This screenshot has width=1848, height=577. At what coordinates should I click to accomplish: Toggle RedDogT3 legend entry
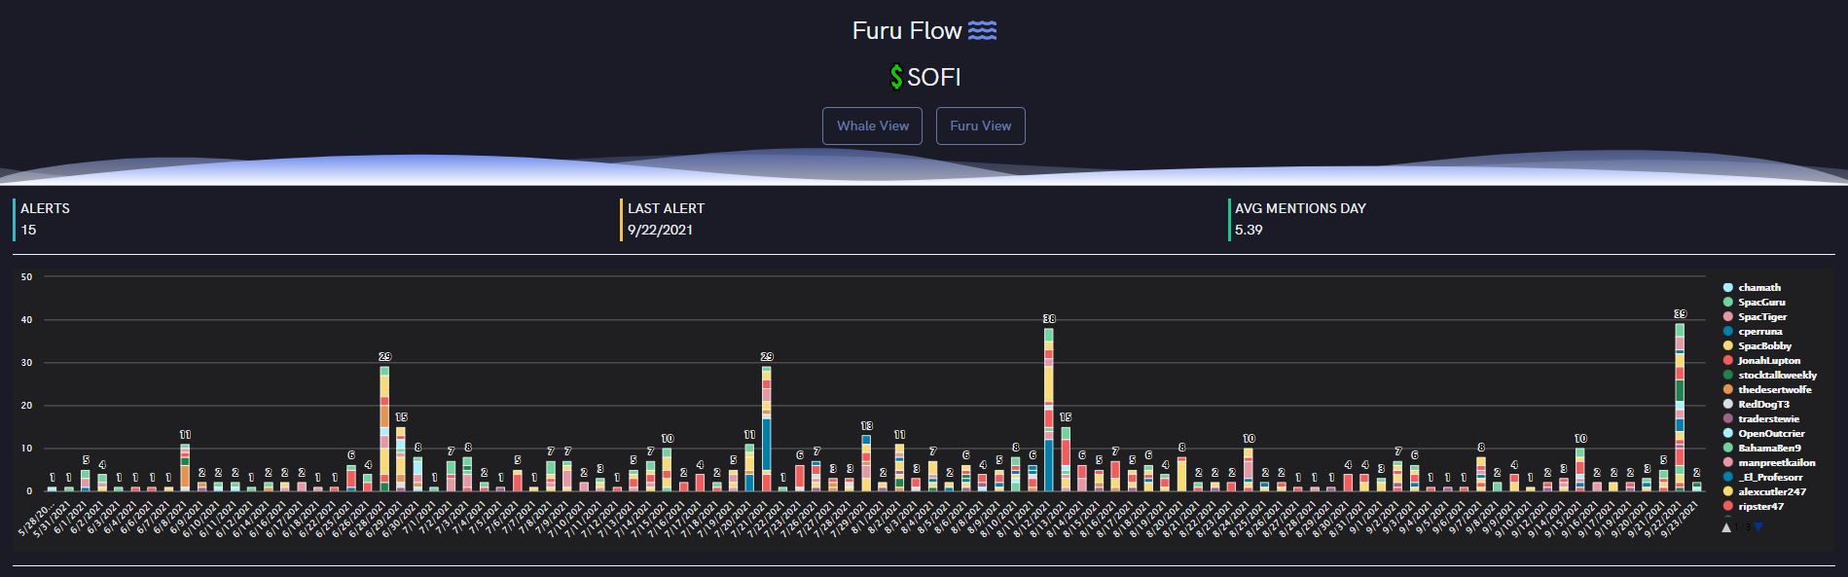pyautogui.click(x=1763, y=404)
